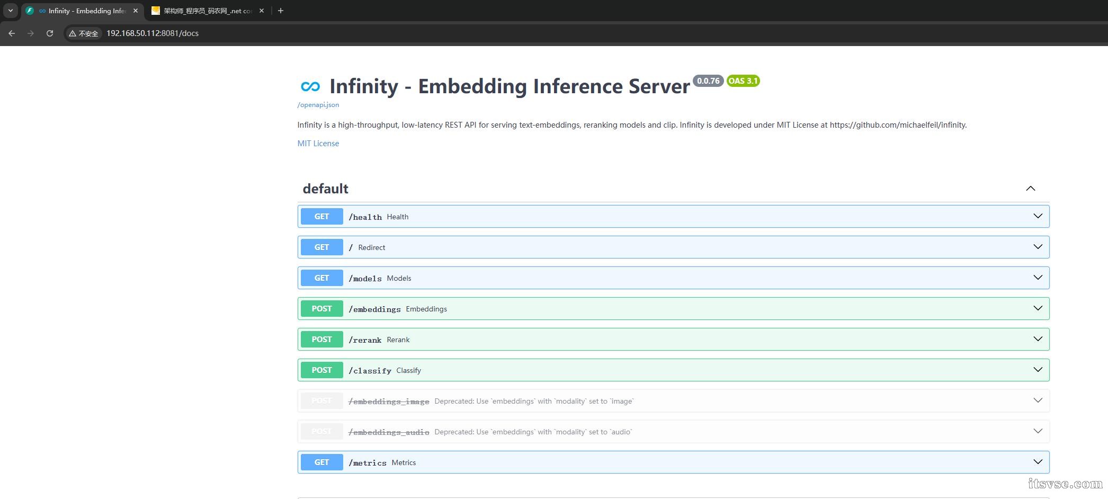The image size is (1108, 499).
Task: Click the /classify path text
Action: (x=370, y=371)
